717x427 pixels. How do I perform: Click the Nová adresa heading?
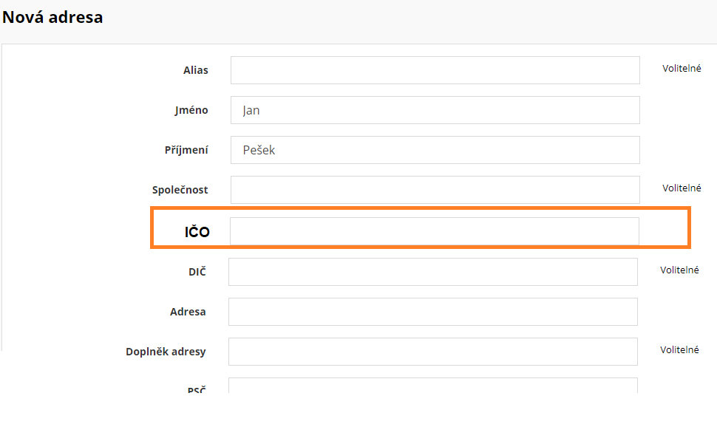coord(52,17)
